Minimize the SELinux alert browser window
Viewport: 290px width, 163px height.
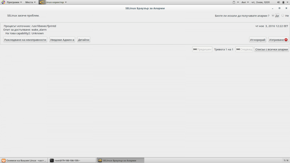click(273, 8)
